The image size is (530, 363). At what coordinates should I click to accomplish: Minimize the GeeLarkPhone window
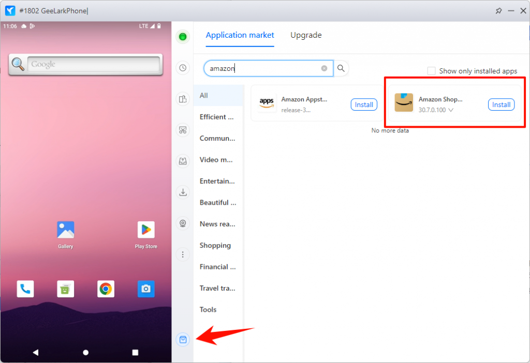pyautogui.click(x=511, y=11)
